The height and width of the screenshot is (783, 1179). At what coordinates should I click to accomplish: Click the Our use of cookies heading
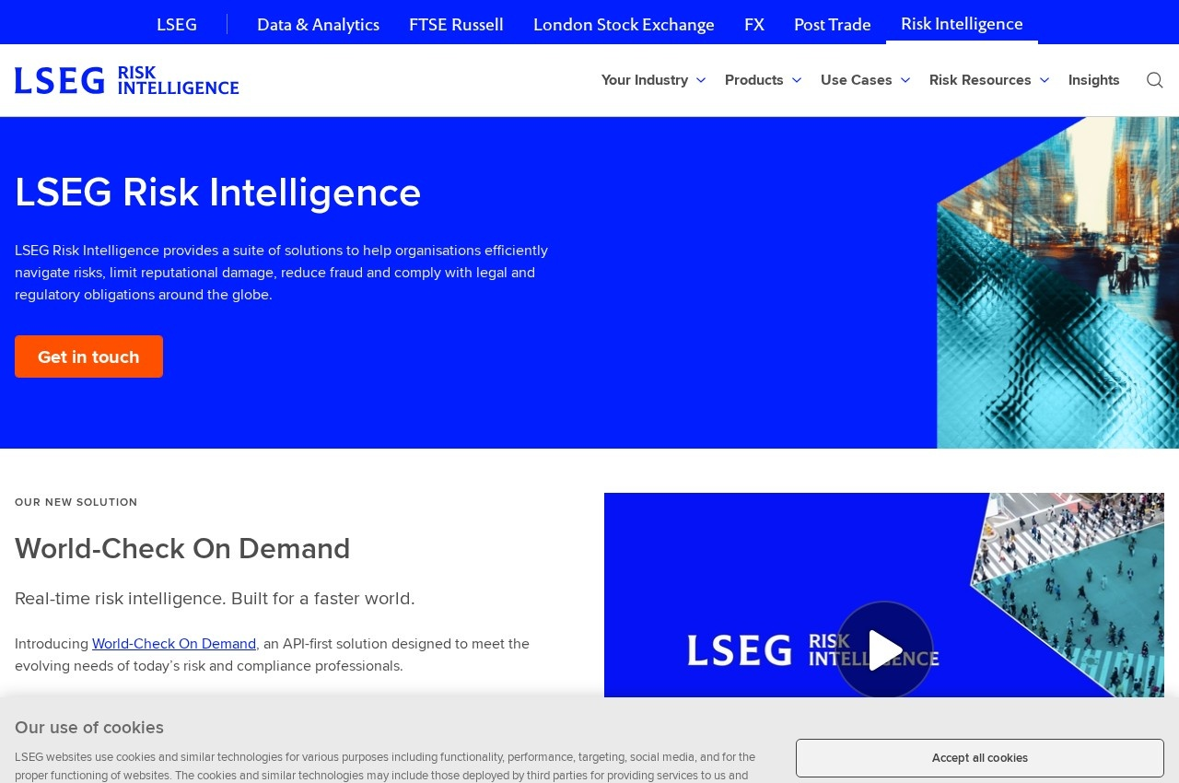[89, 728]
